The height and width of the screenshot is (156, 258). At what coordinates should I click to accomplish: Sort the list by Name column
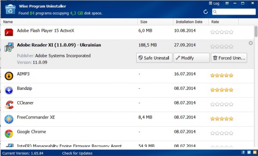pos(69,22)
